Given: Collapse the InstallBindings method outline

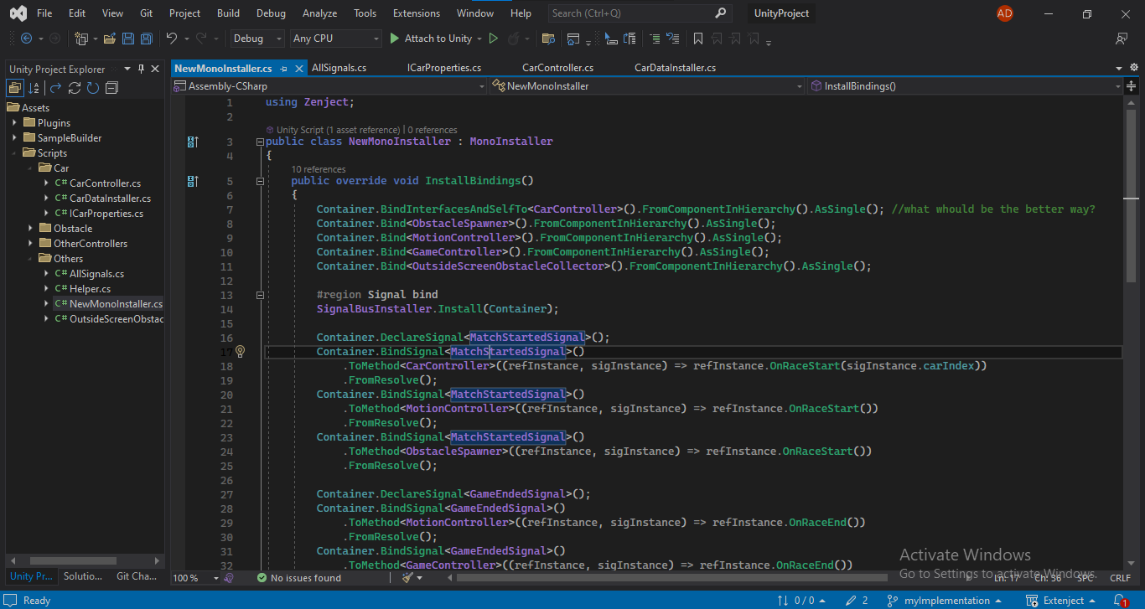Looking at the screenshot, I should [260, 181].
